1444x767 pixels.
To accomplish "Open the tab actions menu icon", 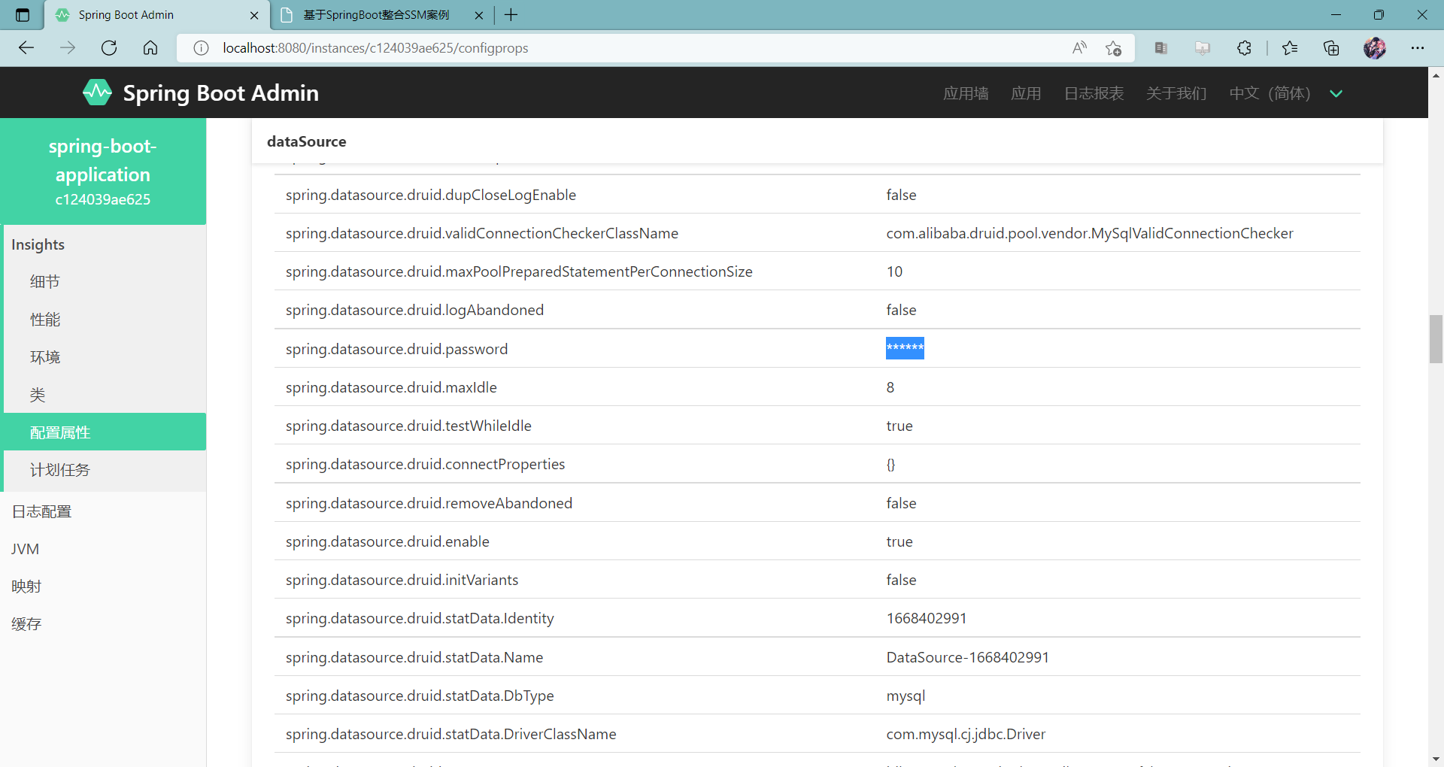I will click(23, 15).
